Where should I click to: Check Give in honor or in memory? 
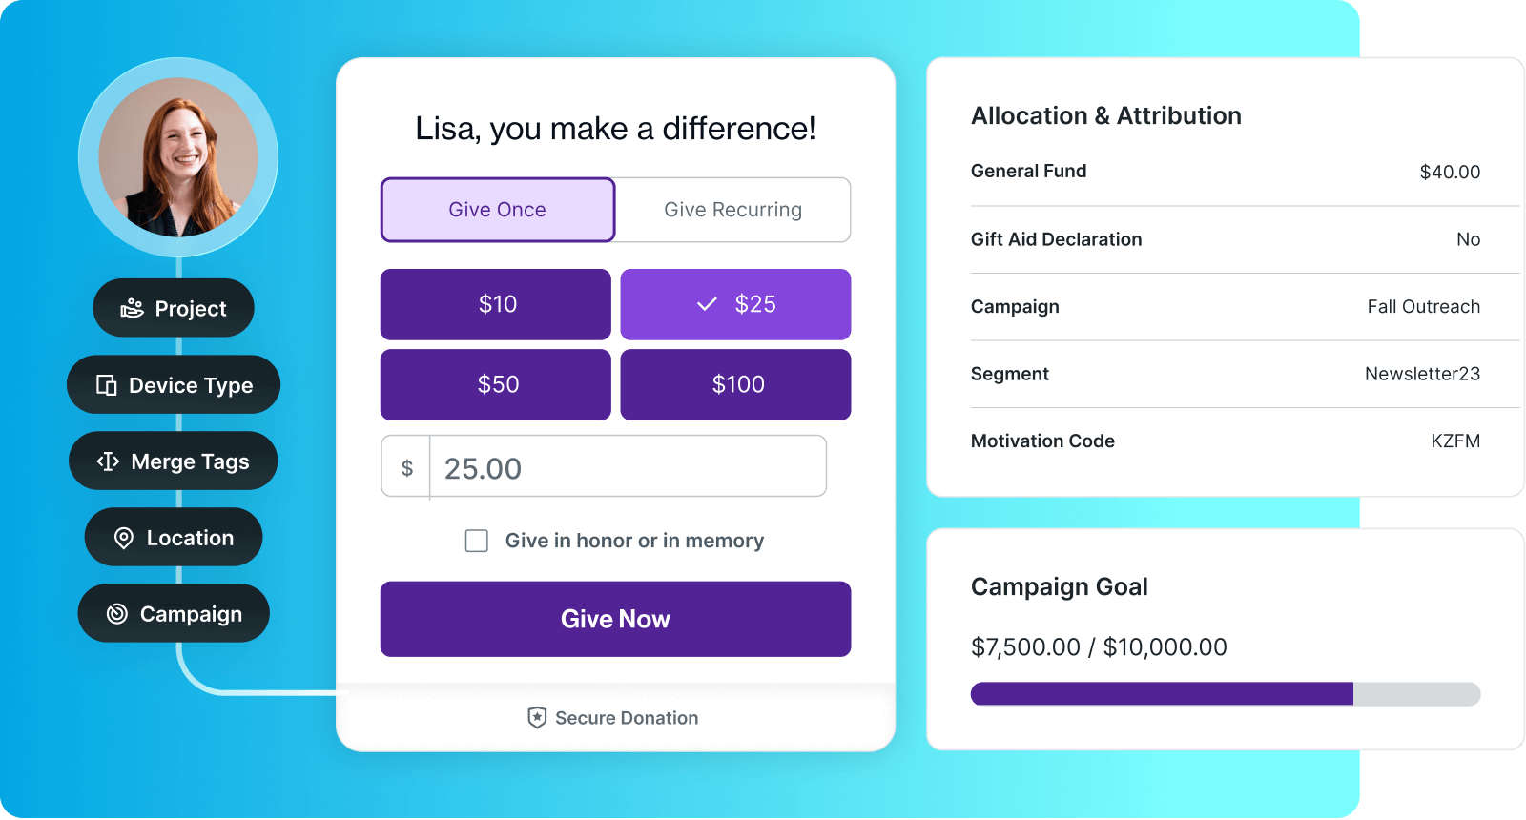click(x=477, y=541)
